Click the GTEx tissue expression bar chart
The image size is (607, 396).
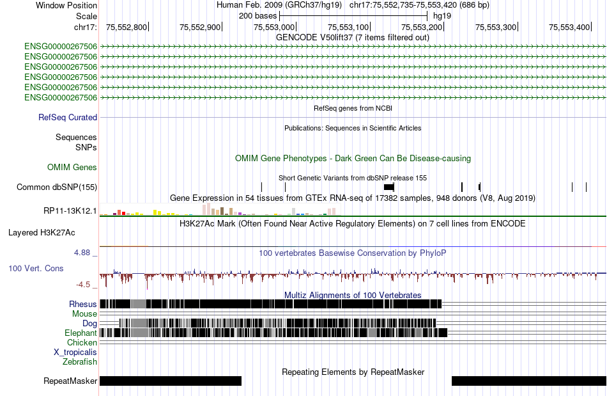[x=220, y=209]
